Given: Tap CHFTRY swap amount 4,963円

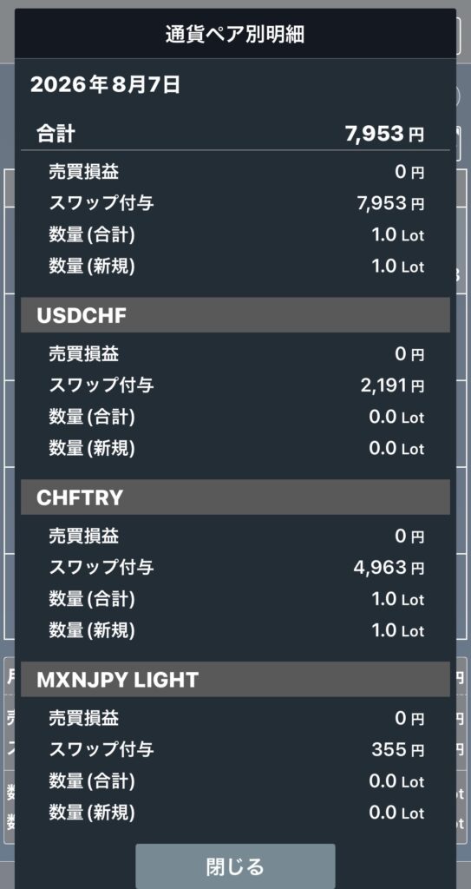Looking at the screenshot, I should [389, 567].
